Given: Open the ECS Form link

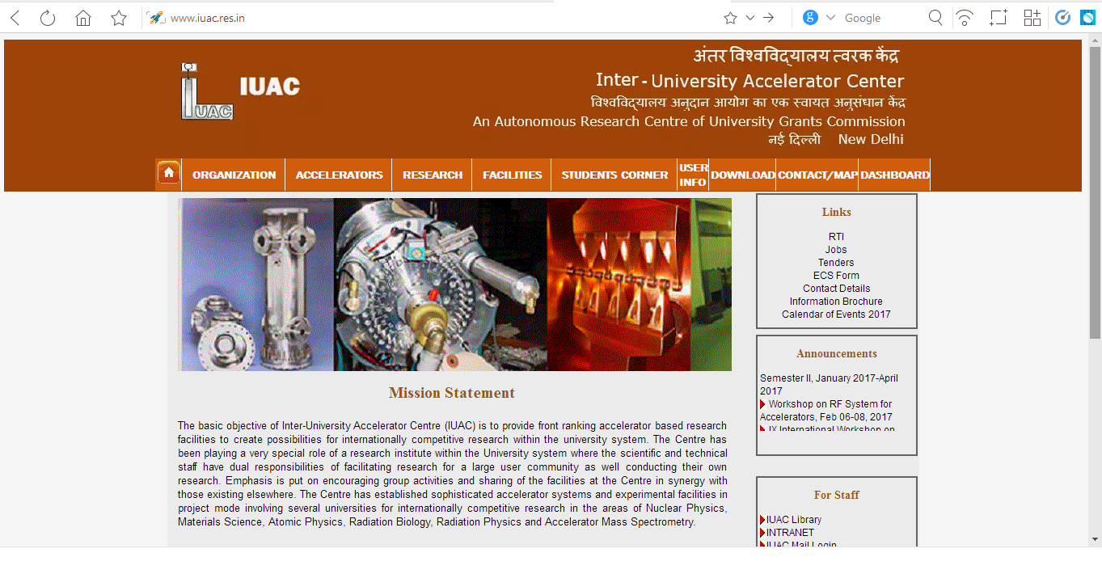Looking at the screenshot, I should [836, 276].
